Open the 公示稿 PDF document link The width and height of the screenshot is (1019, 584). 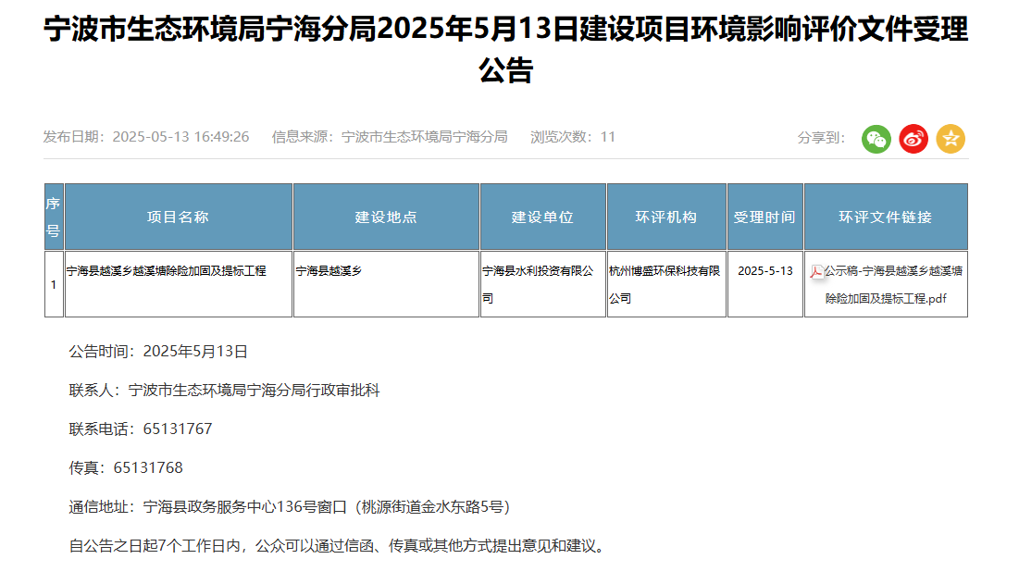pyautogui.click(x=892, y=284)
